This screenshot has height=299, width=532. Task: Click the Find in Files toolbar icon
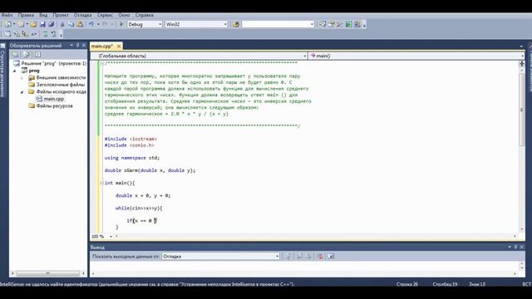tap(236, 24)
